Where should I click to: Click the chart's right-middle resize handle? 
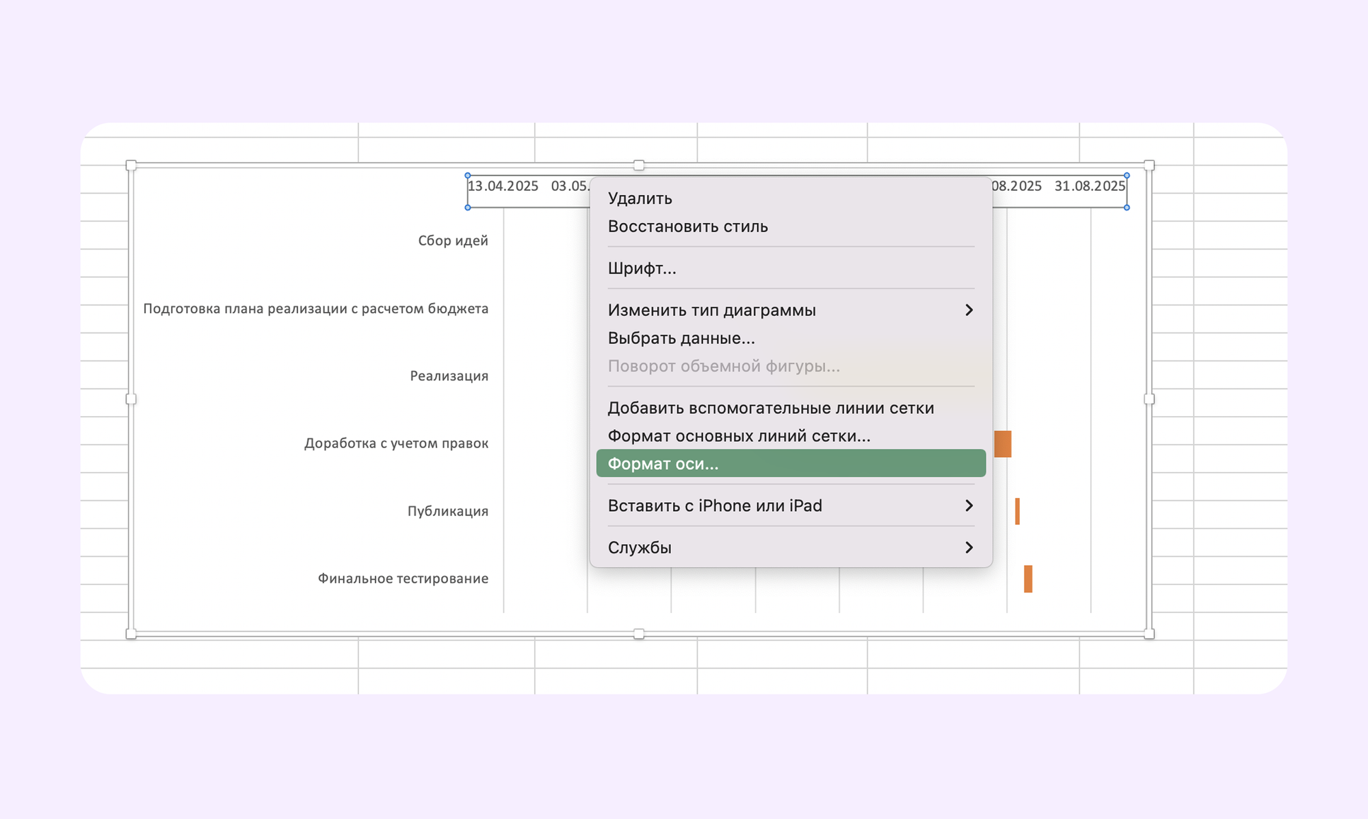click(1149, 399)
